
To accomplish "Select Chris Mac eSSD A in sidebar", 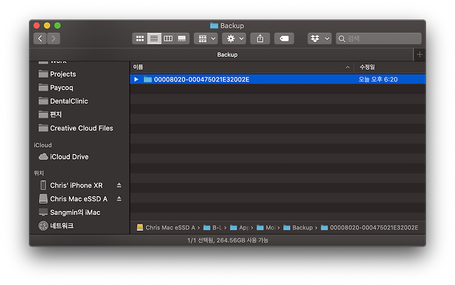I will (73, 199).
